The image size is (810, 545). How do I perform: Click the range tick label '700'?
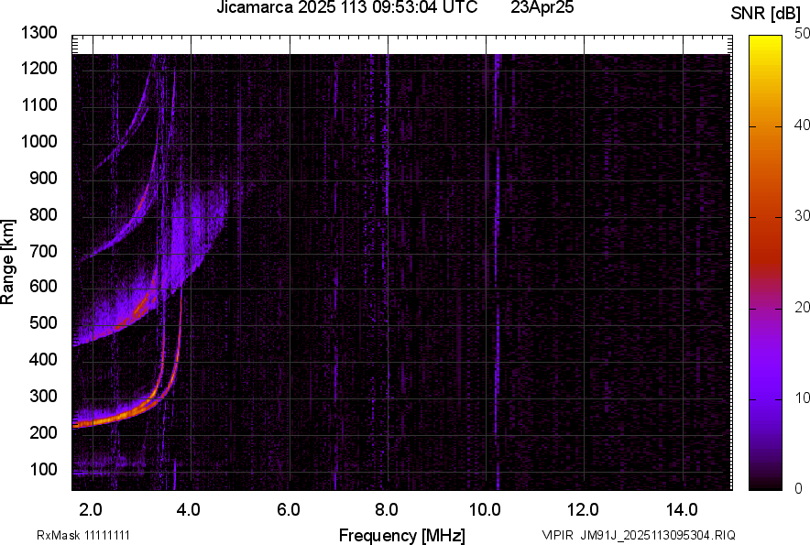(43, 251)
